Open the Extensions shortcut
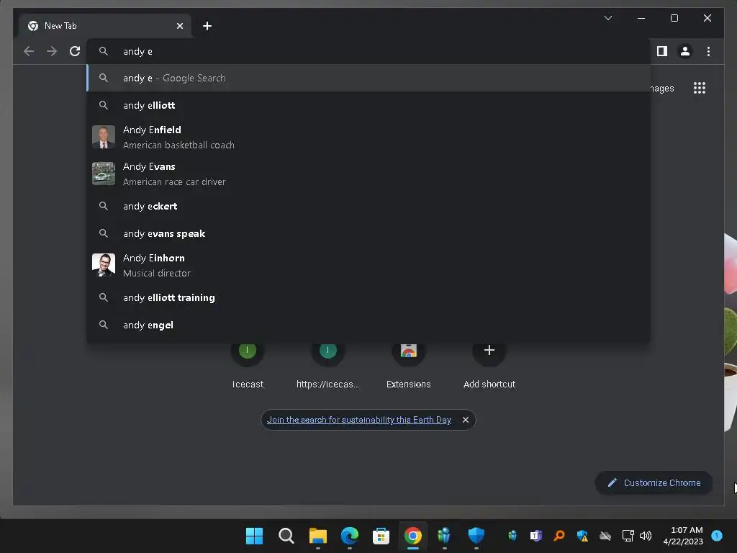 (x=409, y=367)
